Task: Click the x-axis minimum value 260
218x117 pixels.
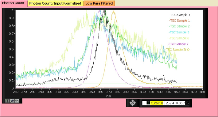Action: click(16, 92)
